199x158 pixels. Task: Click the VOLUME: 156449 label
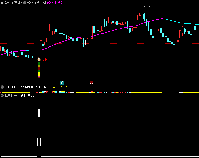pos(17,87)
